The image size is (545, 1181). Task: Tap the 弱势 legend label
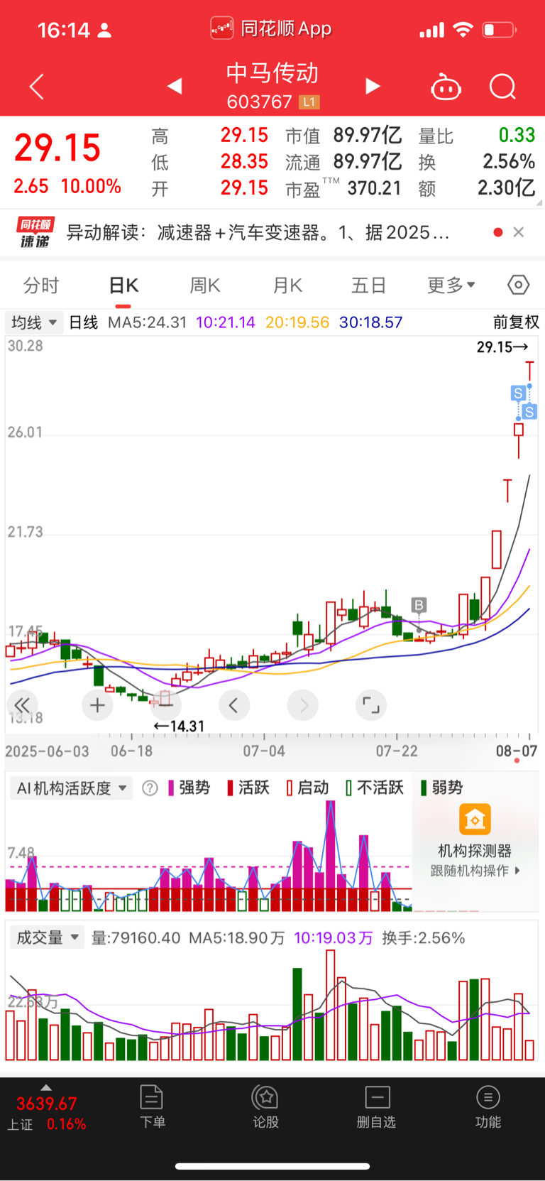coord(447,788)
